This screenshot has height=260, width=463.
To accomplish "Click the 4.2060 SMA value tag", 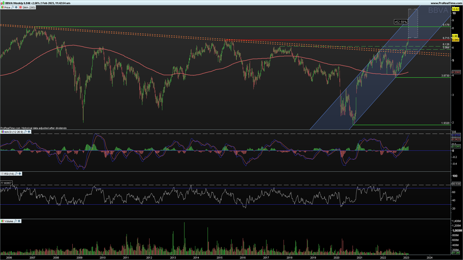I will pyautogui.click(x=456, y=72).
